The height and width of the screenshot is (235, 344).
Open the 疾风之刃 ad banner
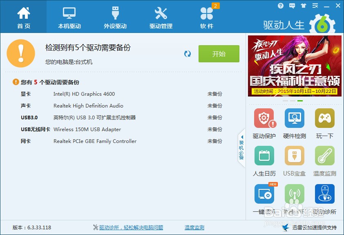coord(295,66)
